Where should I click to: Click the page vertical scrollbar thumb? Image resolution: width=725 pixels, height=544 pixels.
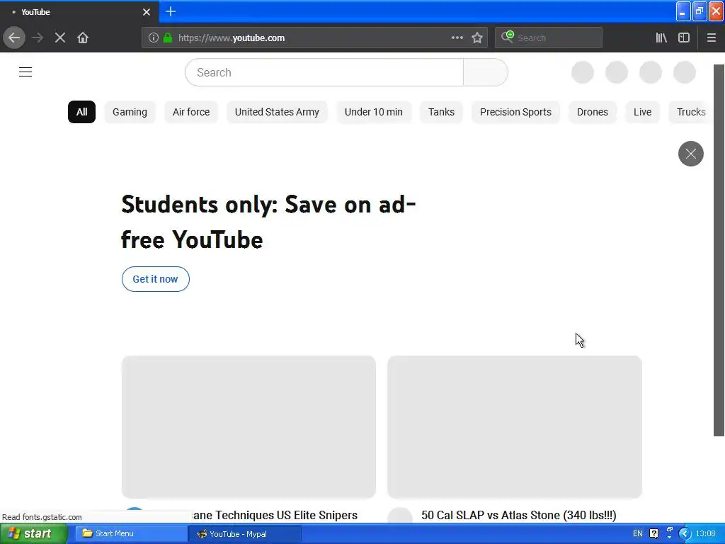719,250
